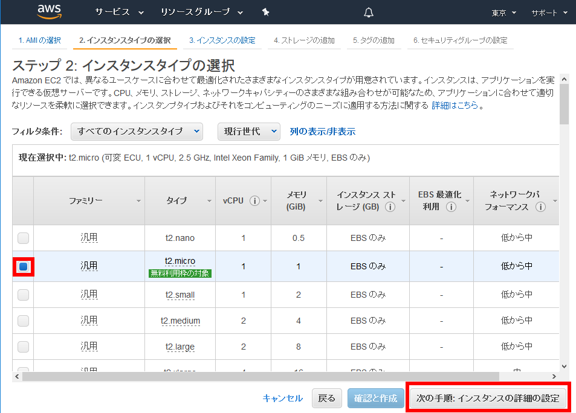Click 低から中 in t2.large row
Screen dimensions: 576x413
pos(517,346)
